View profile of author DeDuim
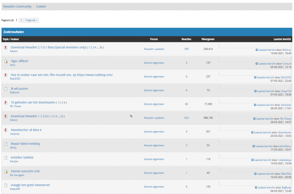 pyautogui.click(x=14, y=92)
